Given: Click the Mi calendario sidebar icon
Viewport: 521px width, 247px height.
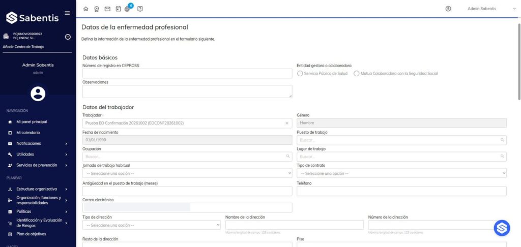Looking at the screenshot, I should (x=10, y=133).
